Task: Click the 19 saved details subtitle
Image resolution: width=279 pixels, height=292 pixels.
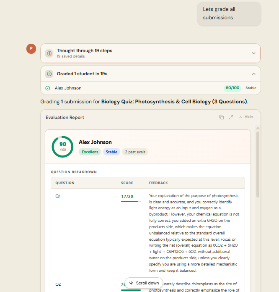Action: tap(71, 56)
